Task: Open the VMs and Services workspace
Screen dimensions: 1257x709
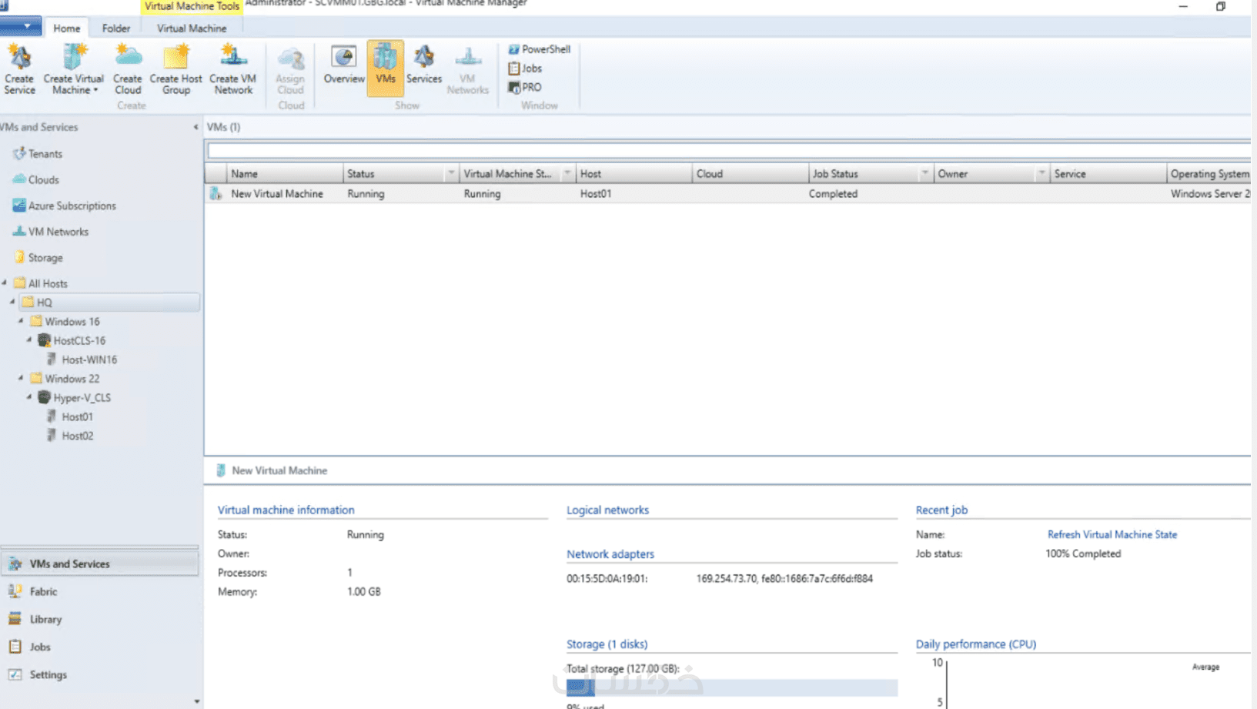Action: point(99,564)
